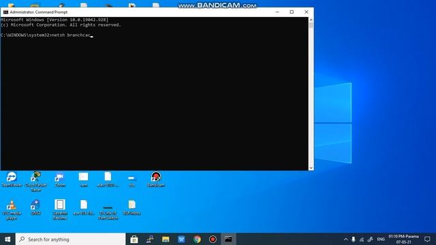Screen dimensions: 436x245
Task: Minimize the Command Prompt window
Action: (x=277, y=12)
